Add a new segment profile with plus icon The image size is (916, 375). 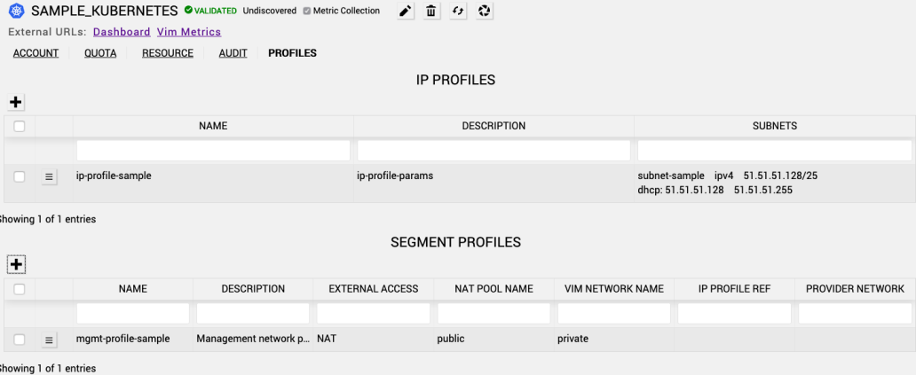[16, 264]
